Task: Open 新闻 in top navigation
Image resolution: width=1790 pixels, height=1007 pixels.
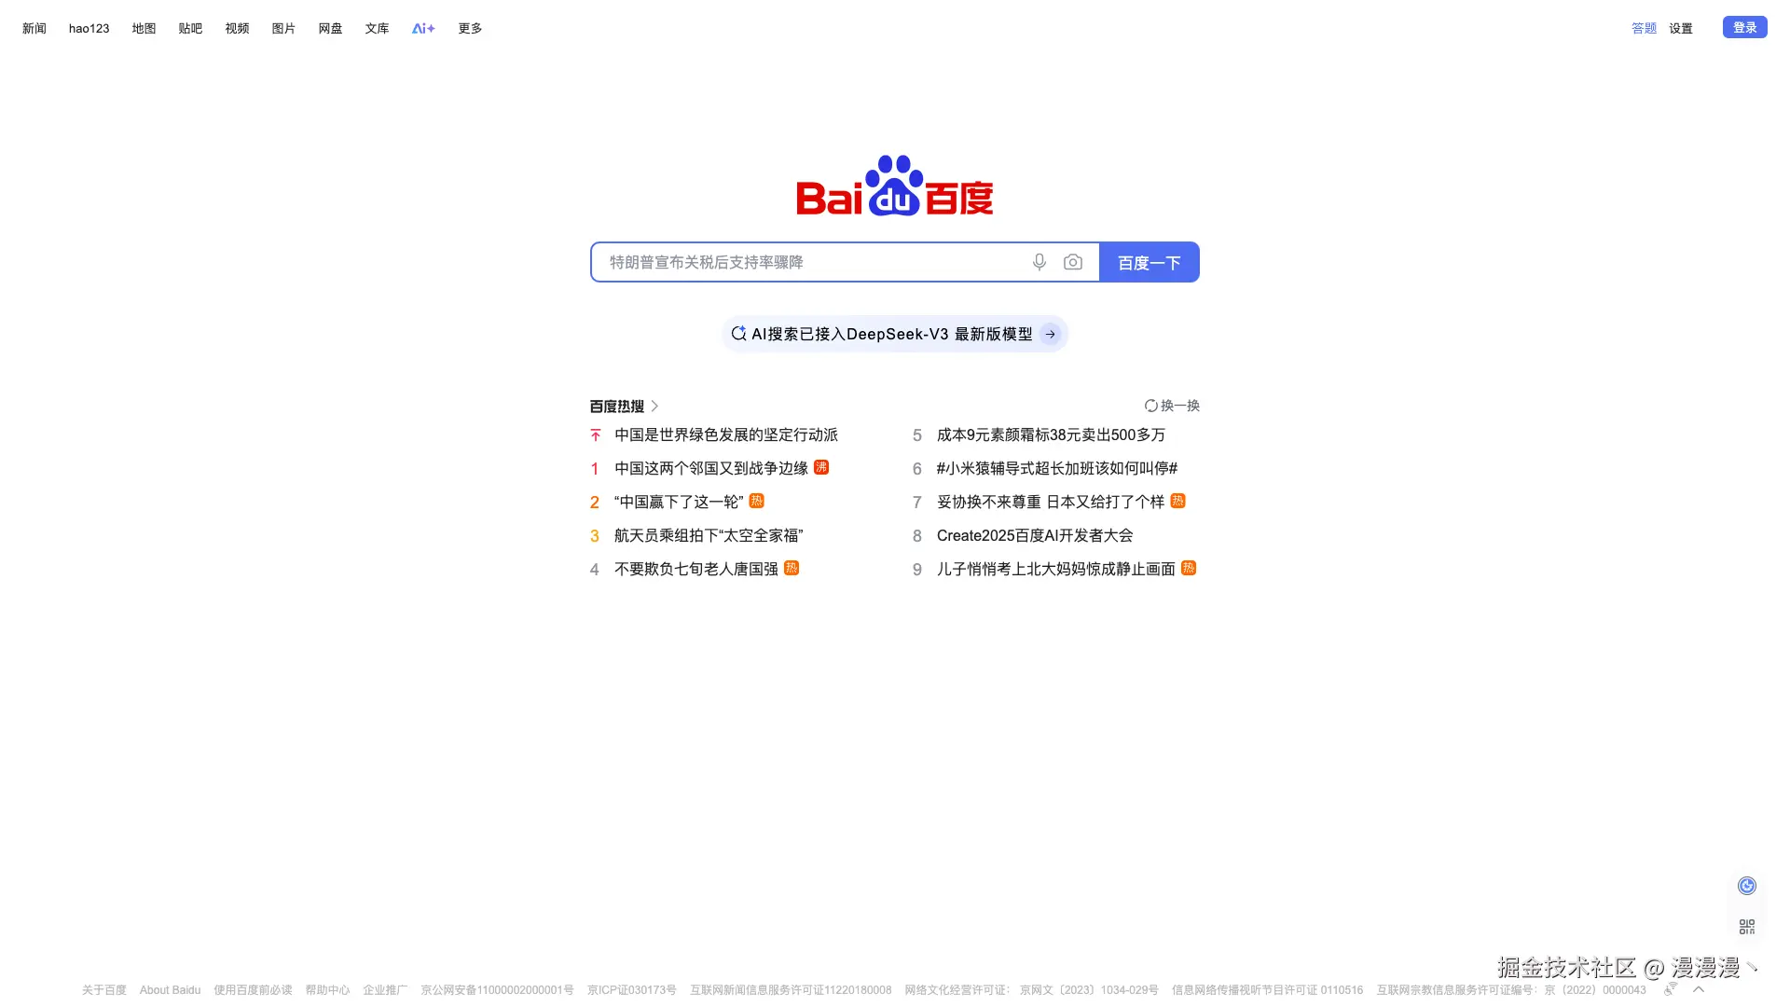Action: pyautogui.click(x=34, y=29)
